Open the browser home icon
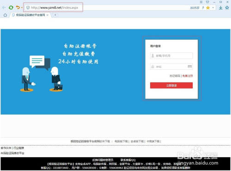Screen dimensions: 231x171 5,15
